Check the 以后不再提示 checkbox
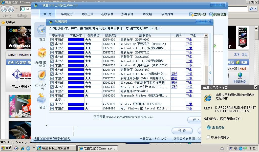The height and width of the screenshot is (152, 259). pos(208,137)
